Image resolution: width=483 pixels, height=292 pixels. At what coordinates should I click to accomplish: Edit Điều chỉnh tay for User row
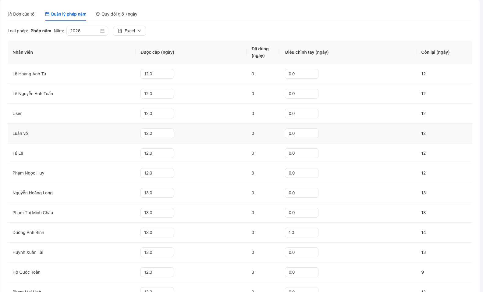pos(302,114)
